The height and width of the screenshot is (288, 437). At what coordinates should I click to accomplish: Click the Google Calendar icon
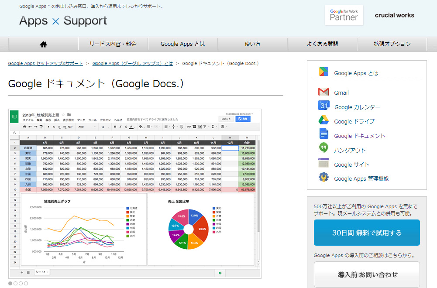323,106
